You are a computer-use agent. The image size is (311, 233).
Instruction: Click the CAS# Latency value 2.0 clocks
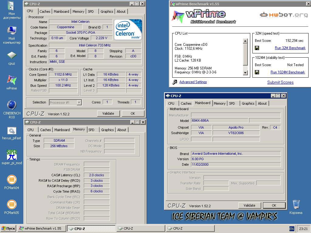coord(97,175)
